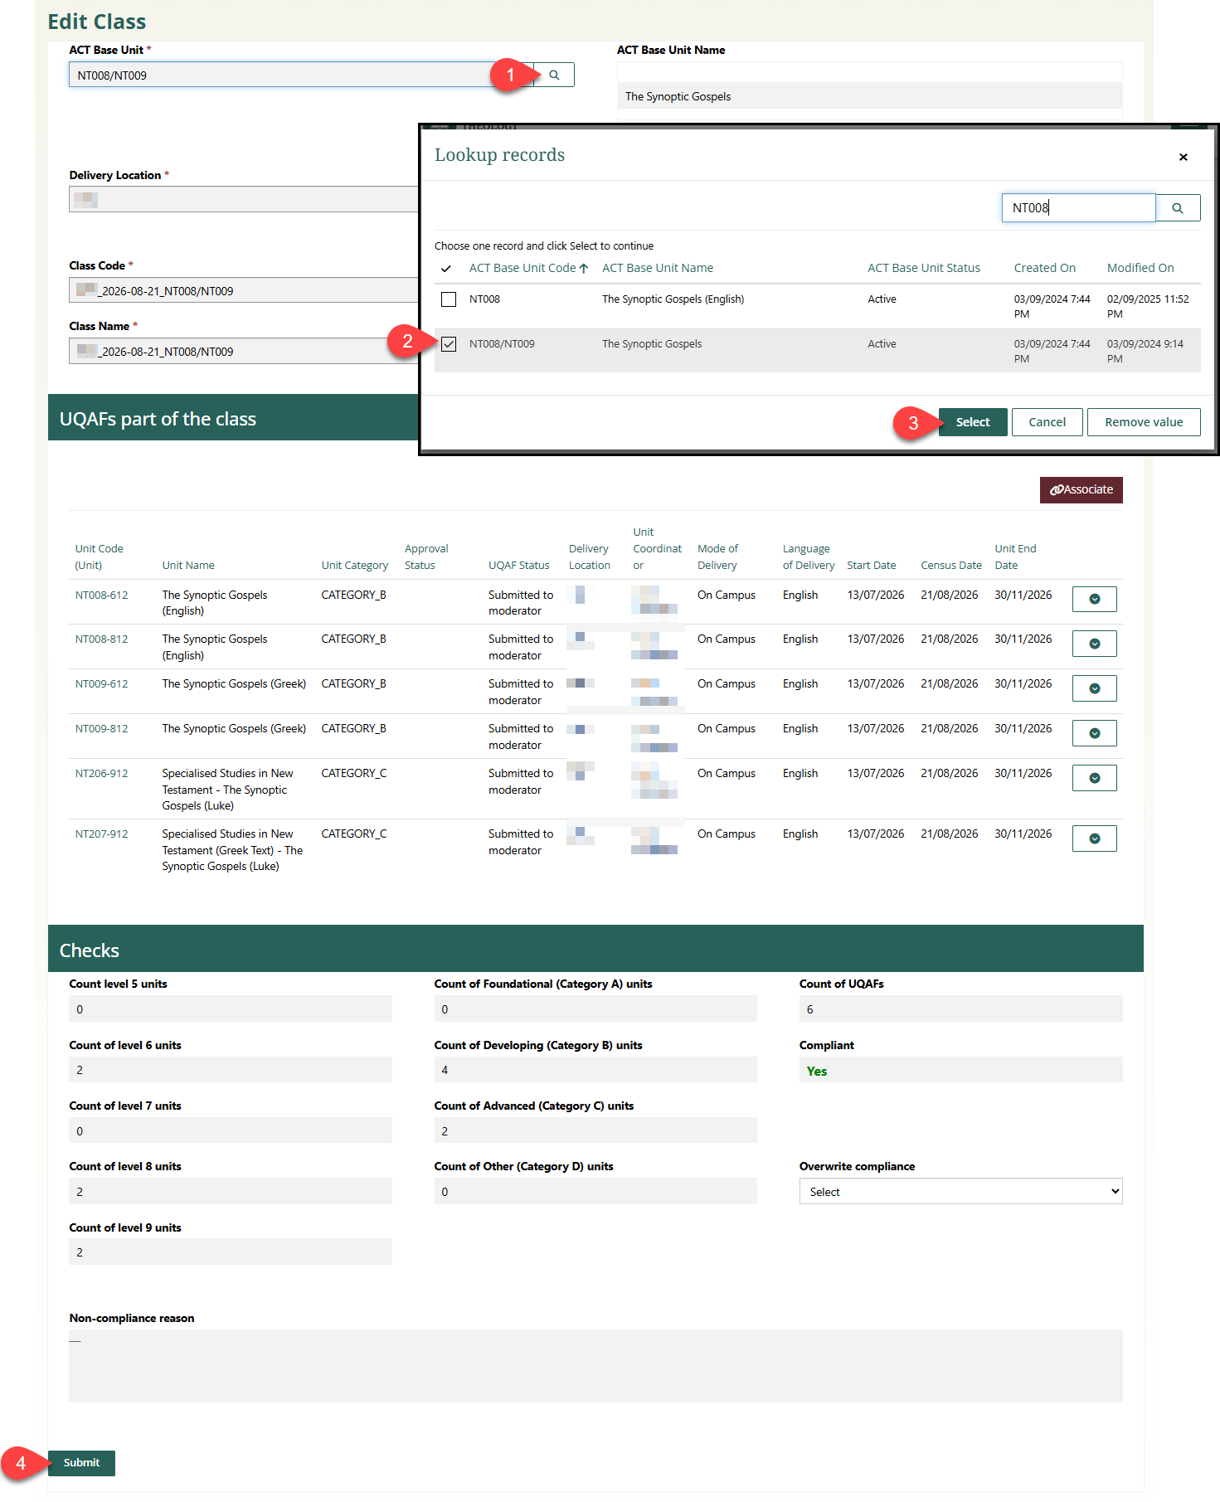The width and height of the screenshot is (1220, 1502).
Task: Untick the NT008/NT009 record checkbox
Action: (x=449, y=344)
